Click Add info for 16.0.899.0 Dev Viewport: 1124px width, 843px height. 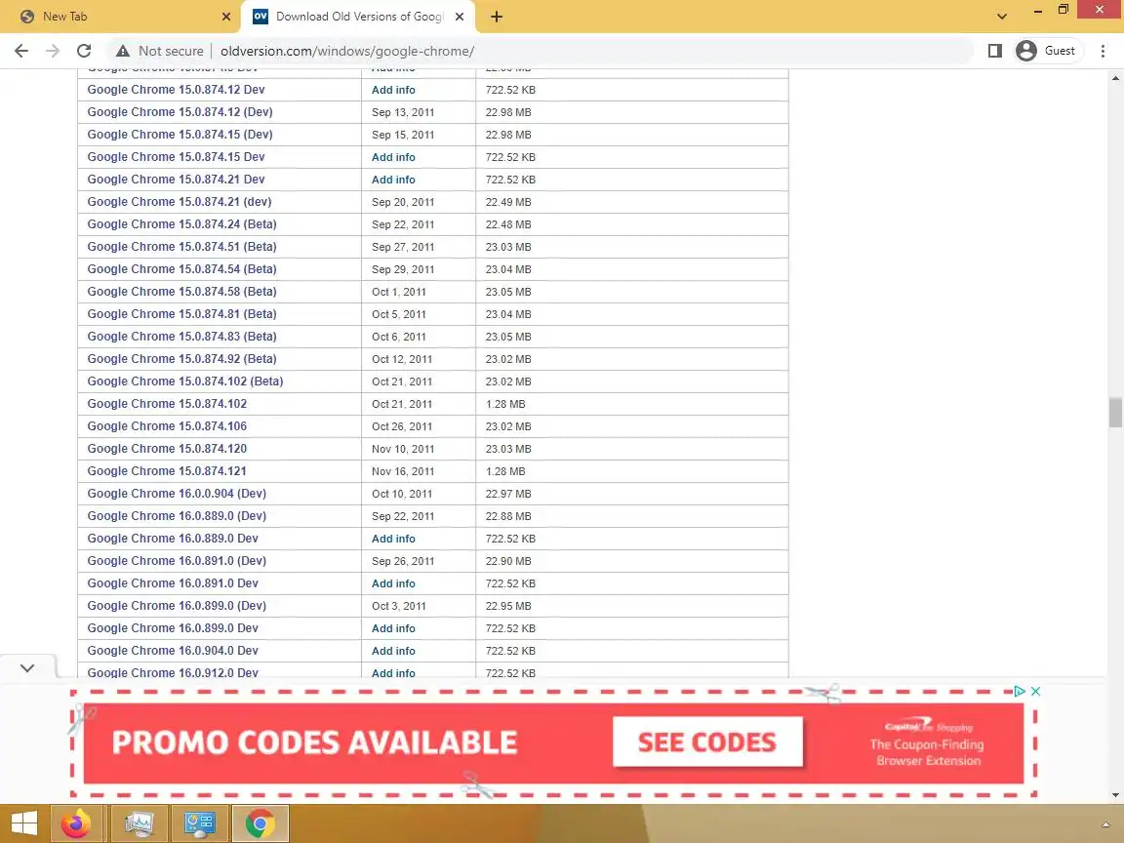coord(393,628)
